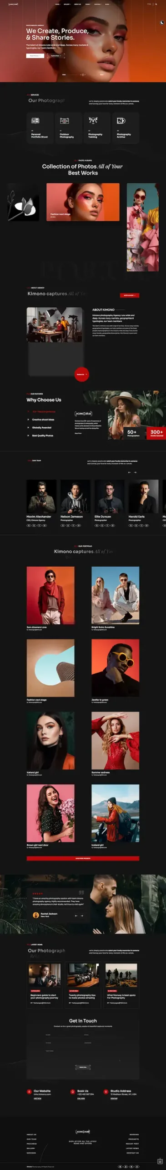Open the Brown girl next door portfolio image

(50, 813)
